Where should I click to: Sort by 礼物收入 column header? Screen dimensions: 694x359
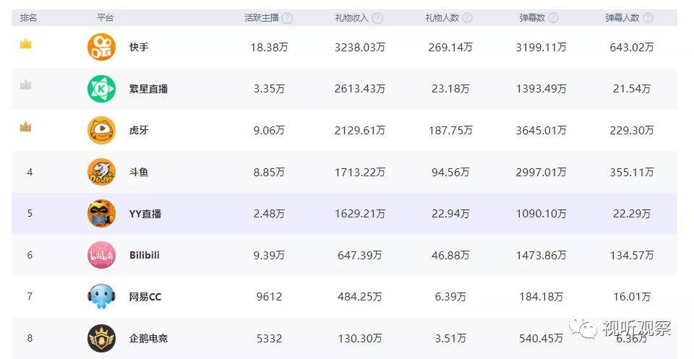351,18
